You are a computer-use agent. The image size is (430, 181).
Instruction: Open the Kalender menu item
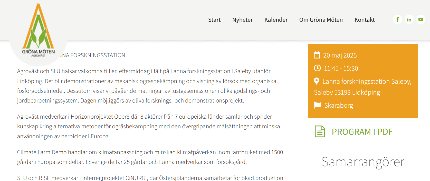276,20
